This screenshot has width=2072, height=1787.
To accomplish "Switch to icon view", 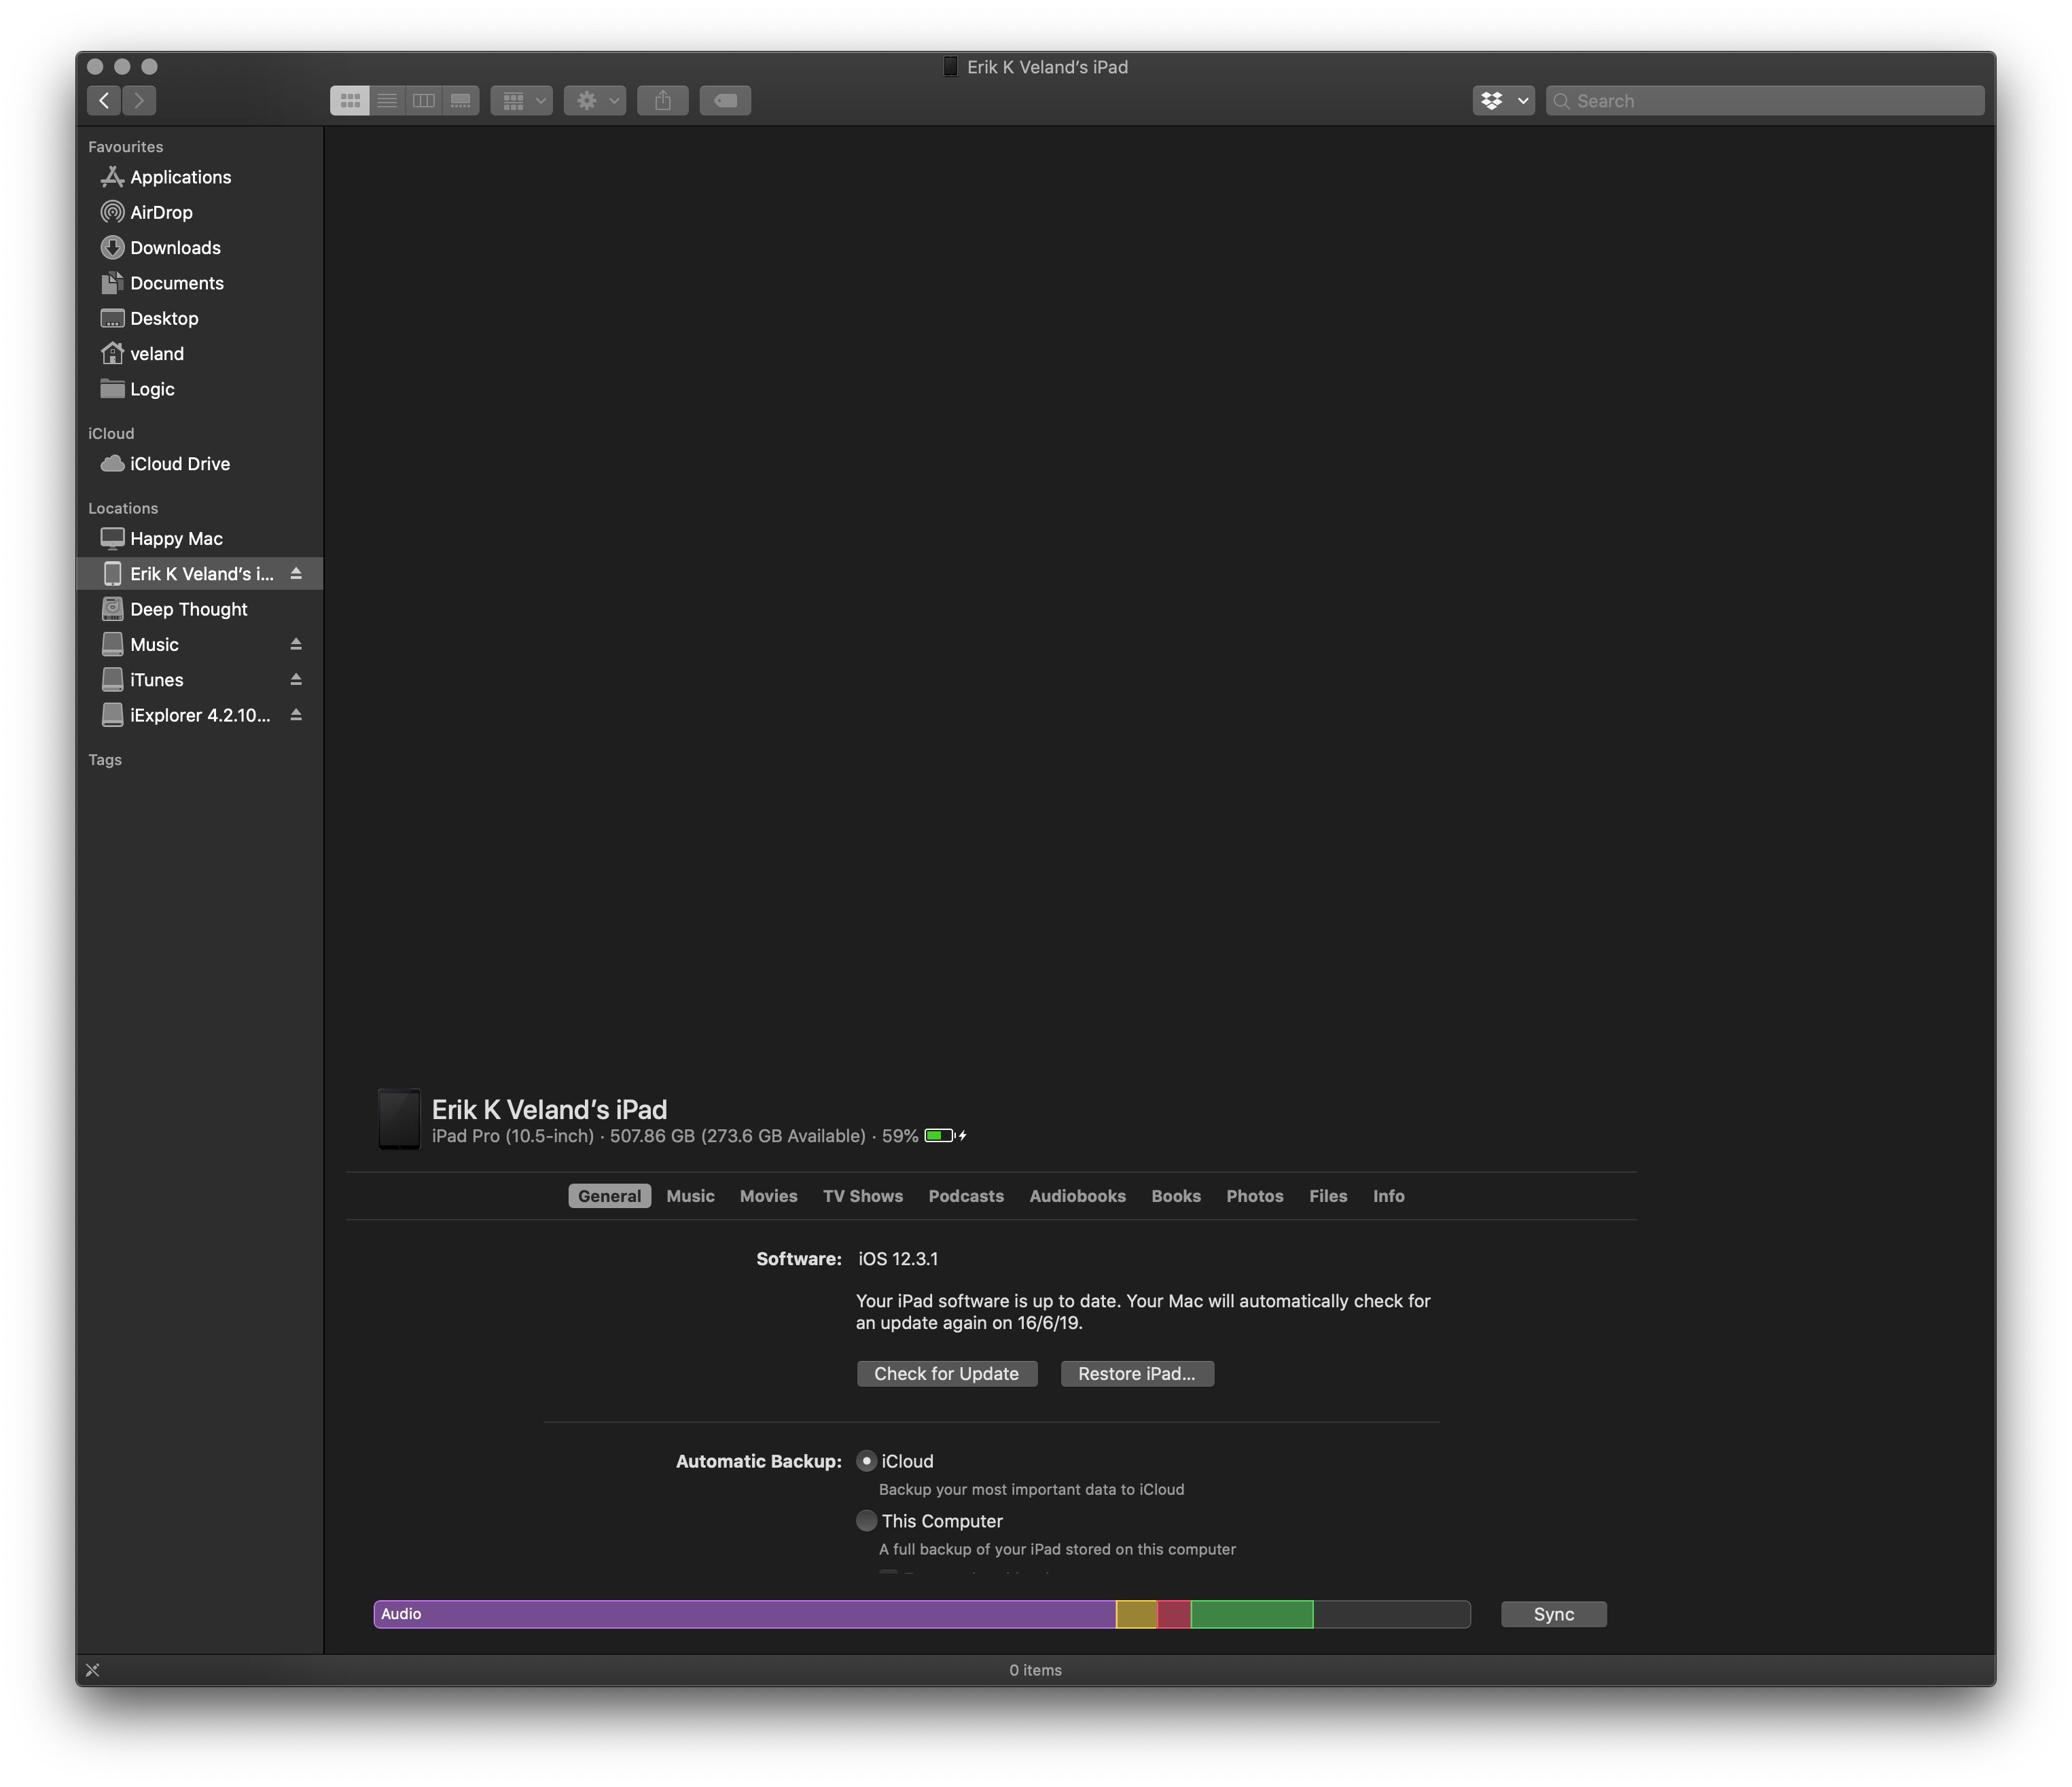I will point(350,100).
